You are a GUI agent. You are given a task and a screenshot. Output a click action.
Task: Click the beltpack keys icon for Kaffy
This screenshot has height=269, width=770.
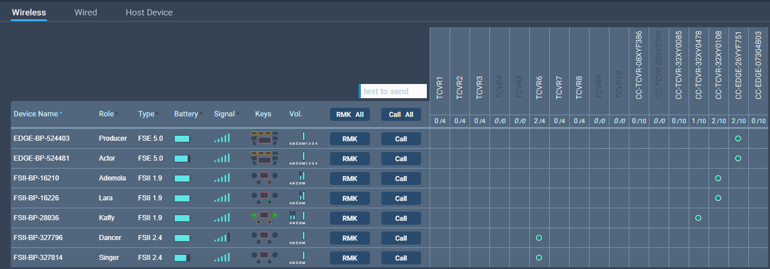(263, 218)
